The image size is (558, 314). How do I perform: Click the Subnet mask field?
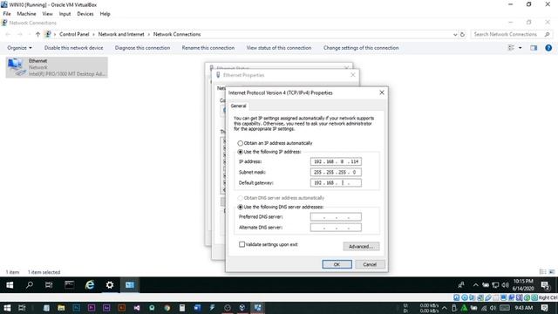(336, 173)
